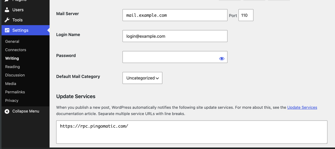Click the Settings sliders icon
This screenshot has height=149, width=335.
(7, 30)
